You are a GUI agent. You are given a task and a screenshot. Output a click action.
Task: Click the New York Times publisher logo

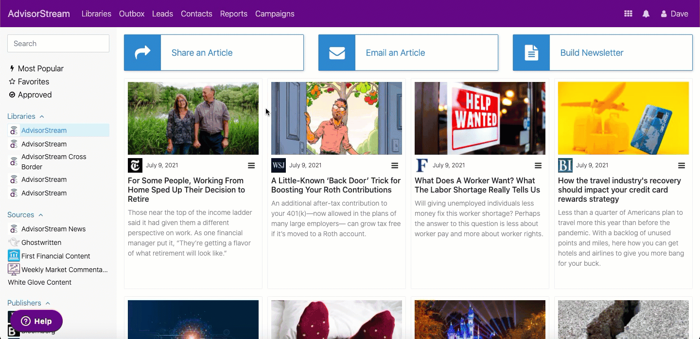135,165
